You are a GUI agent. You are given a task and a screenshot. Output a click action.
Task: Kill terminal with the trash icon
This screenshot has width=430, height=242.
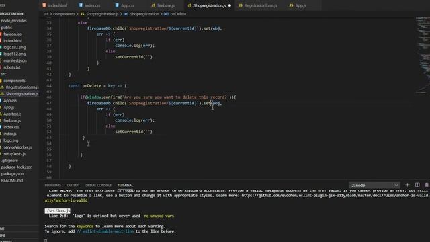click(427, 185)
